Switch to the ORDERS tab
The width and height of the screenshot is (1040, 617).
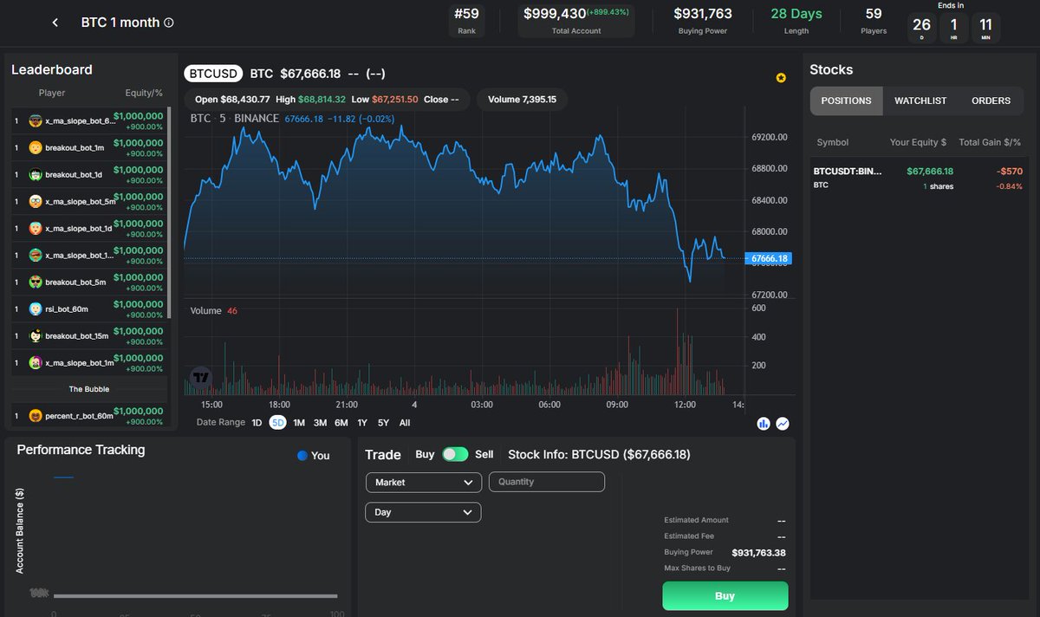click(x=991, y=101)
